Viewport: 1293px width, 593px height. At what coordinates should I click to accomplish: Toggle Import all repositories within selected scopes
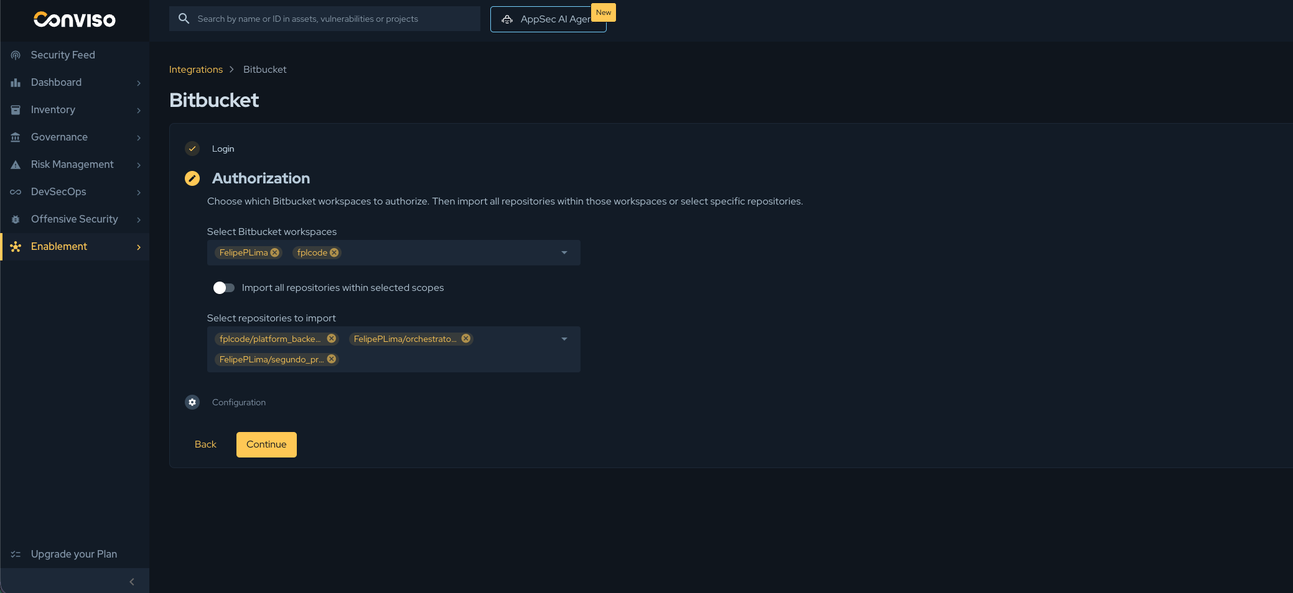click(x=223, y=288)
